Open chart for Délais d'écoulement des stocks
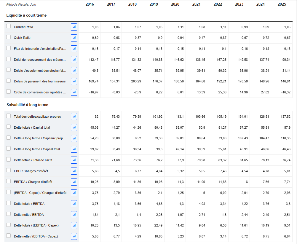The image size is (297, 244). 74,71
